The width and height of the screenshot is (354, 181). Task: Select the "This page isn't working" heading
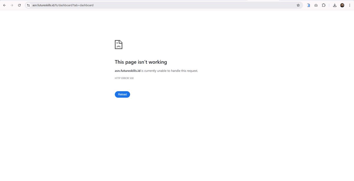(x=141, y=62)
